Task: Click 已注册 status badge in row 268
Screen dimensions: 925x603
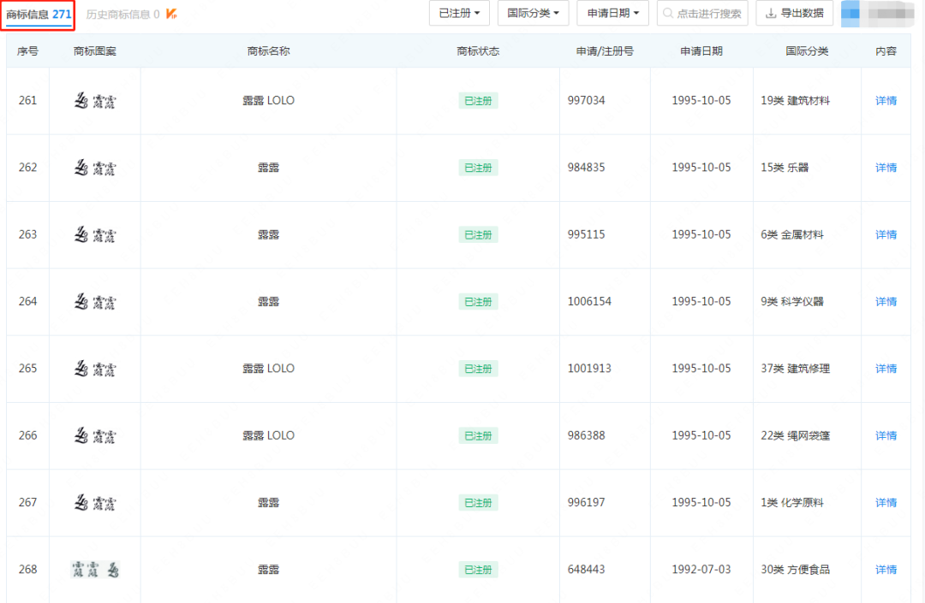Action: tap(478, 570)
